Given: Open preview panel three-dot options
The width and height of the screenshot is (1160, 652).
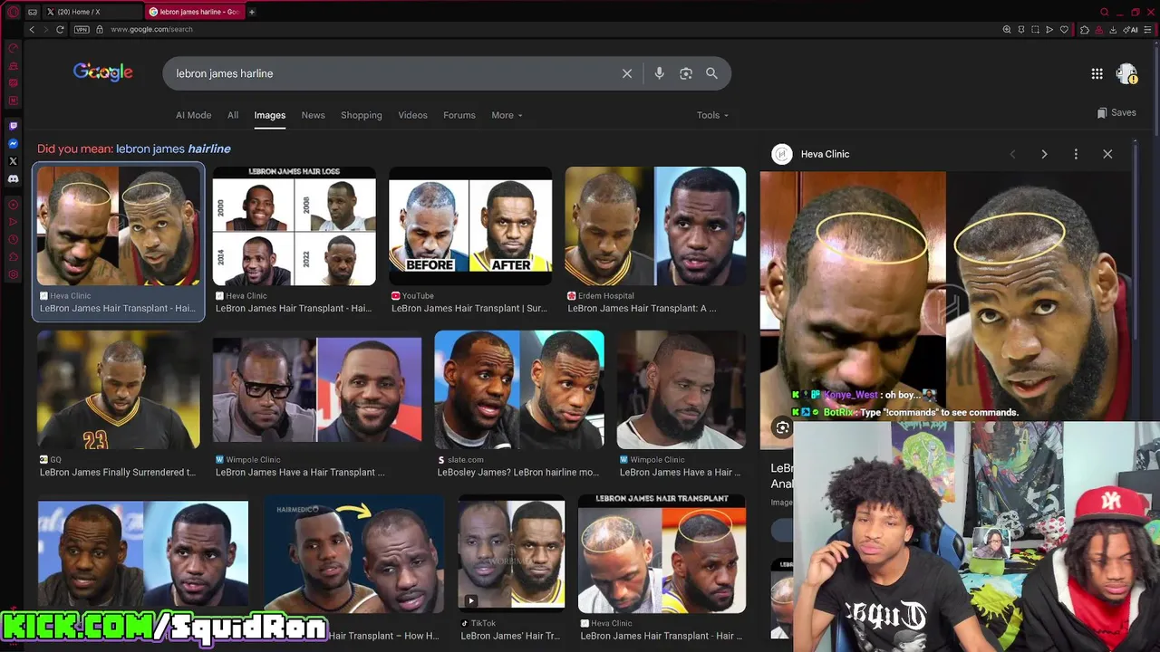Looking at the screenshot, I should 1076,154.
